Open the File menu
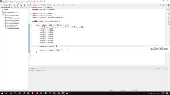The image size is (170, 95). [1, 3]
